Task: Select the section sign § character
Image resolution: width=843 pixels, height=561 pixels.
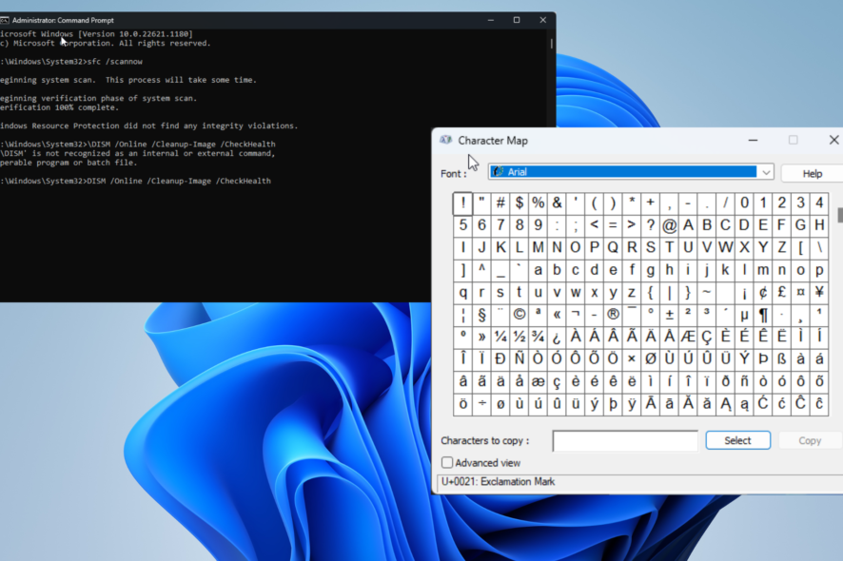Action: (481, 315)
